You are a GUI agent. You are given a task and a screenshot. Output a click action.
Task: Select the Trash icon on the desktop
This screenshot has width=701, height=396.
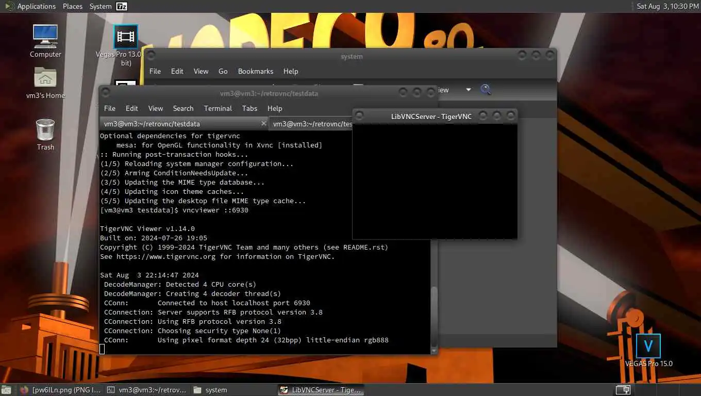pos(45,134)
